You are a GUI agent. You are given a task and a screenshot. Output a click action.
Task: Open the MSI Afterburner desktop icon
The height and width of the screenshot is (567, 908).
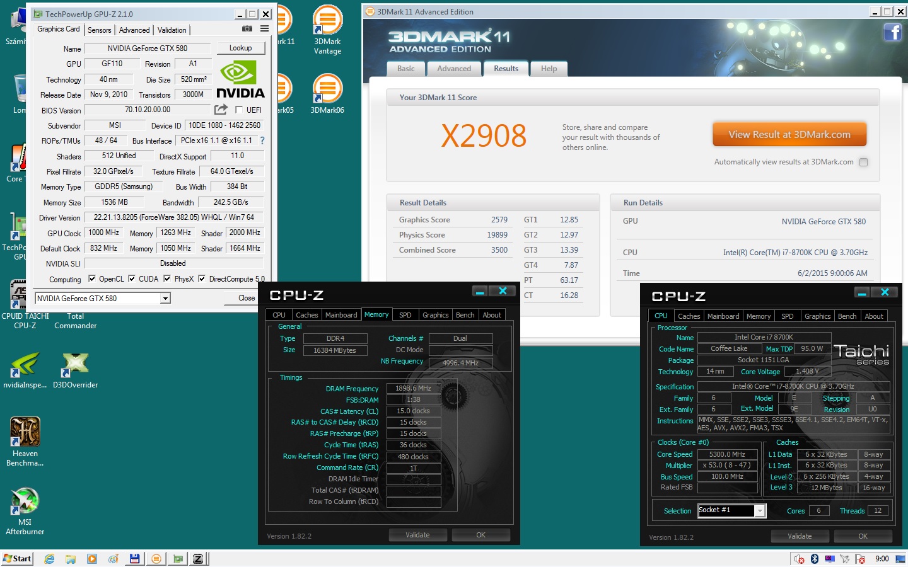(25, 511)
